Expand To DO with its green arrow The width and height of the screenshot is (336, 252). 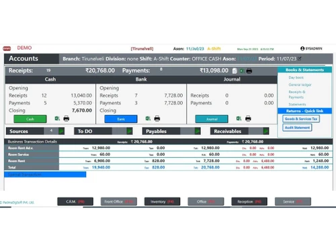coord(130,131)
